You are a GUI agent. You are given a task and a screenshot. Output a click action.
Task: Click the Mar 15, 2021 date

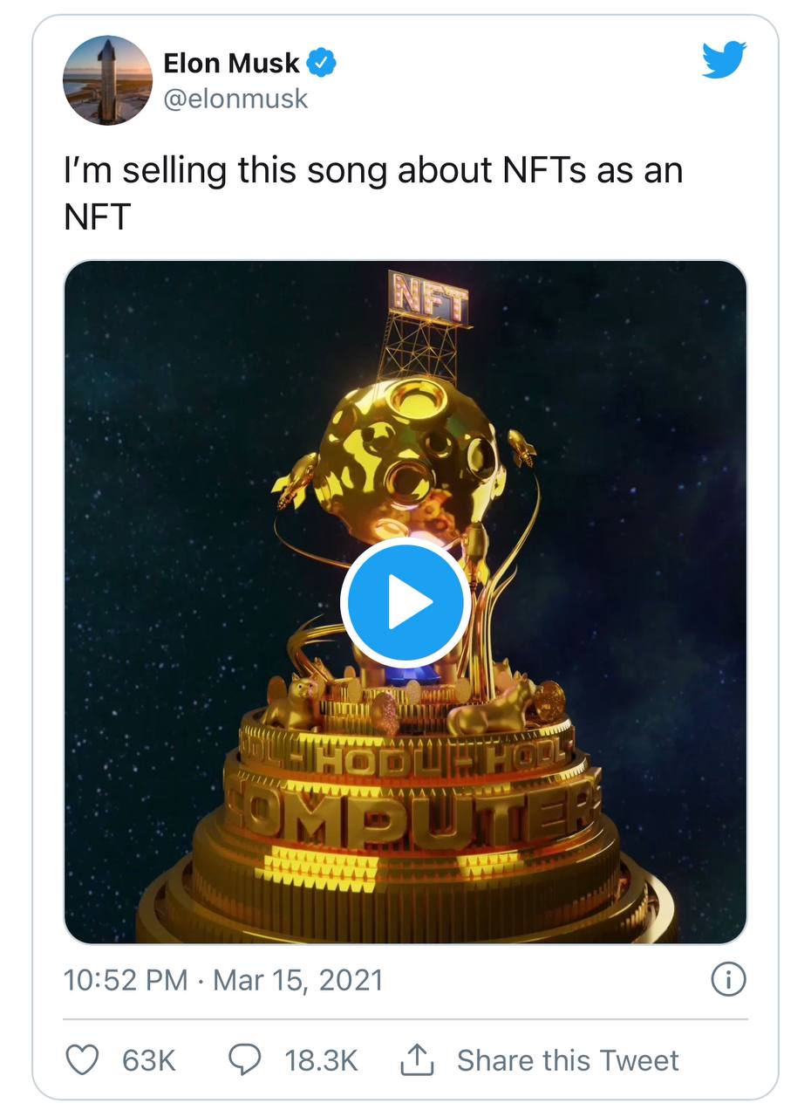[x=298, y=980]
